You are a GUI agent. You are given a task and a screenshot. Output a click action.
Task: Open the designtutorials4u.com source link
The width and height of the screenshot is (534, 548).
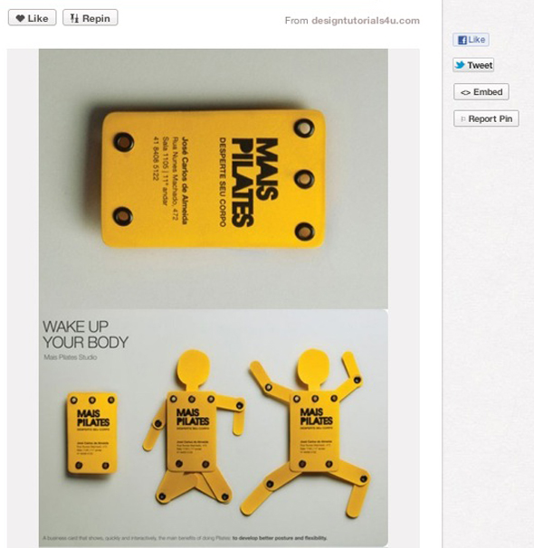coord(366,21)
